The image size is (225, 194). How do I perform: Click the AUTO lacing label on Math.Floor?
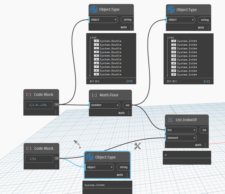tap(121, 113)
